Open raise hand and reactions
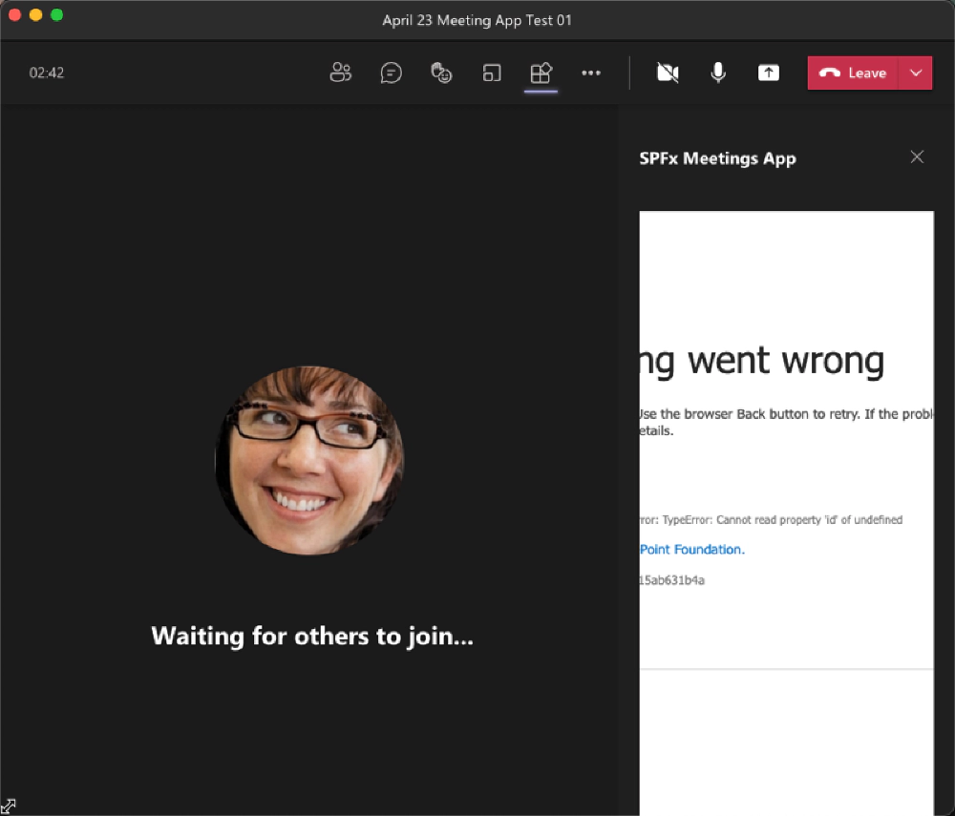Image resolution: width=955 pixels, height=816 pixels. pyautogui.click(x=441, y=73)
